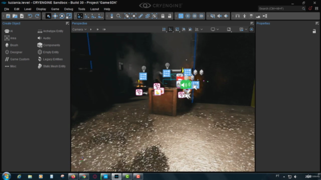Open the Properties panel options menu

point(317,23)
